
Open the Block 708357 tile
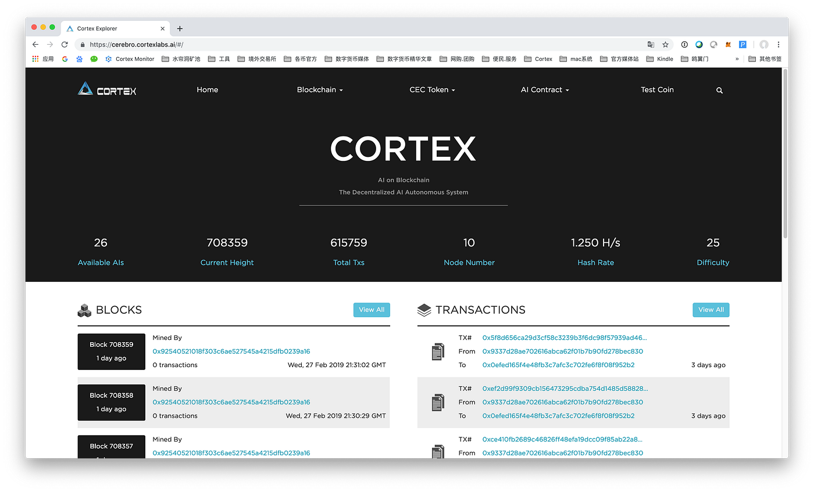pyautogui.click(x=111, y=447)
